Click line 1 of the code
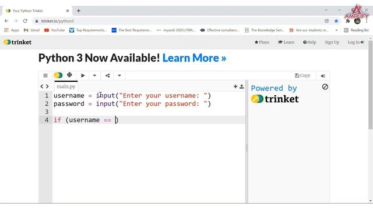Viewport: 373px width, 209px height. (x=132, y=95)
